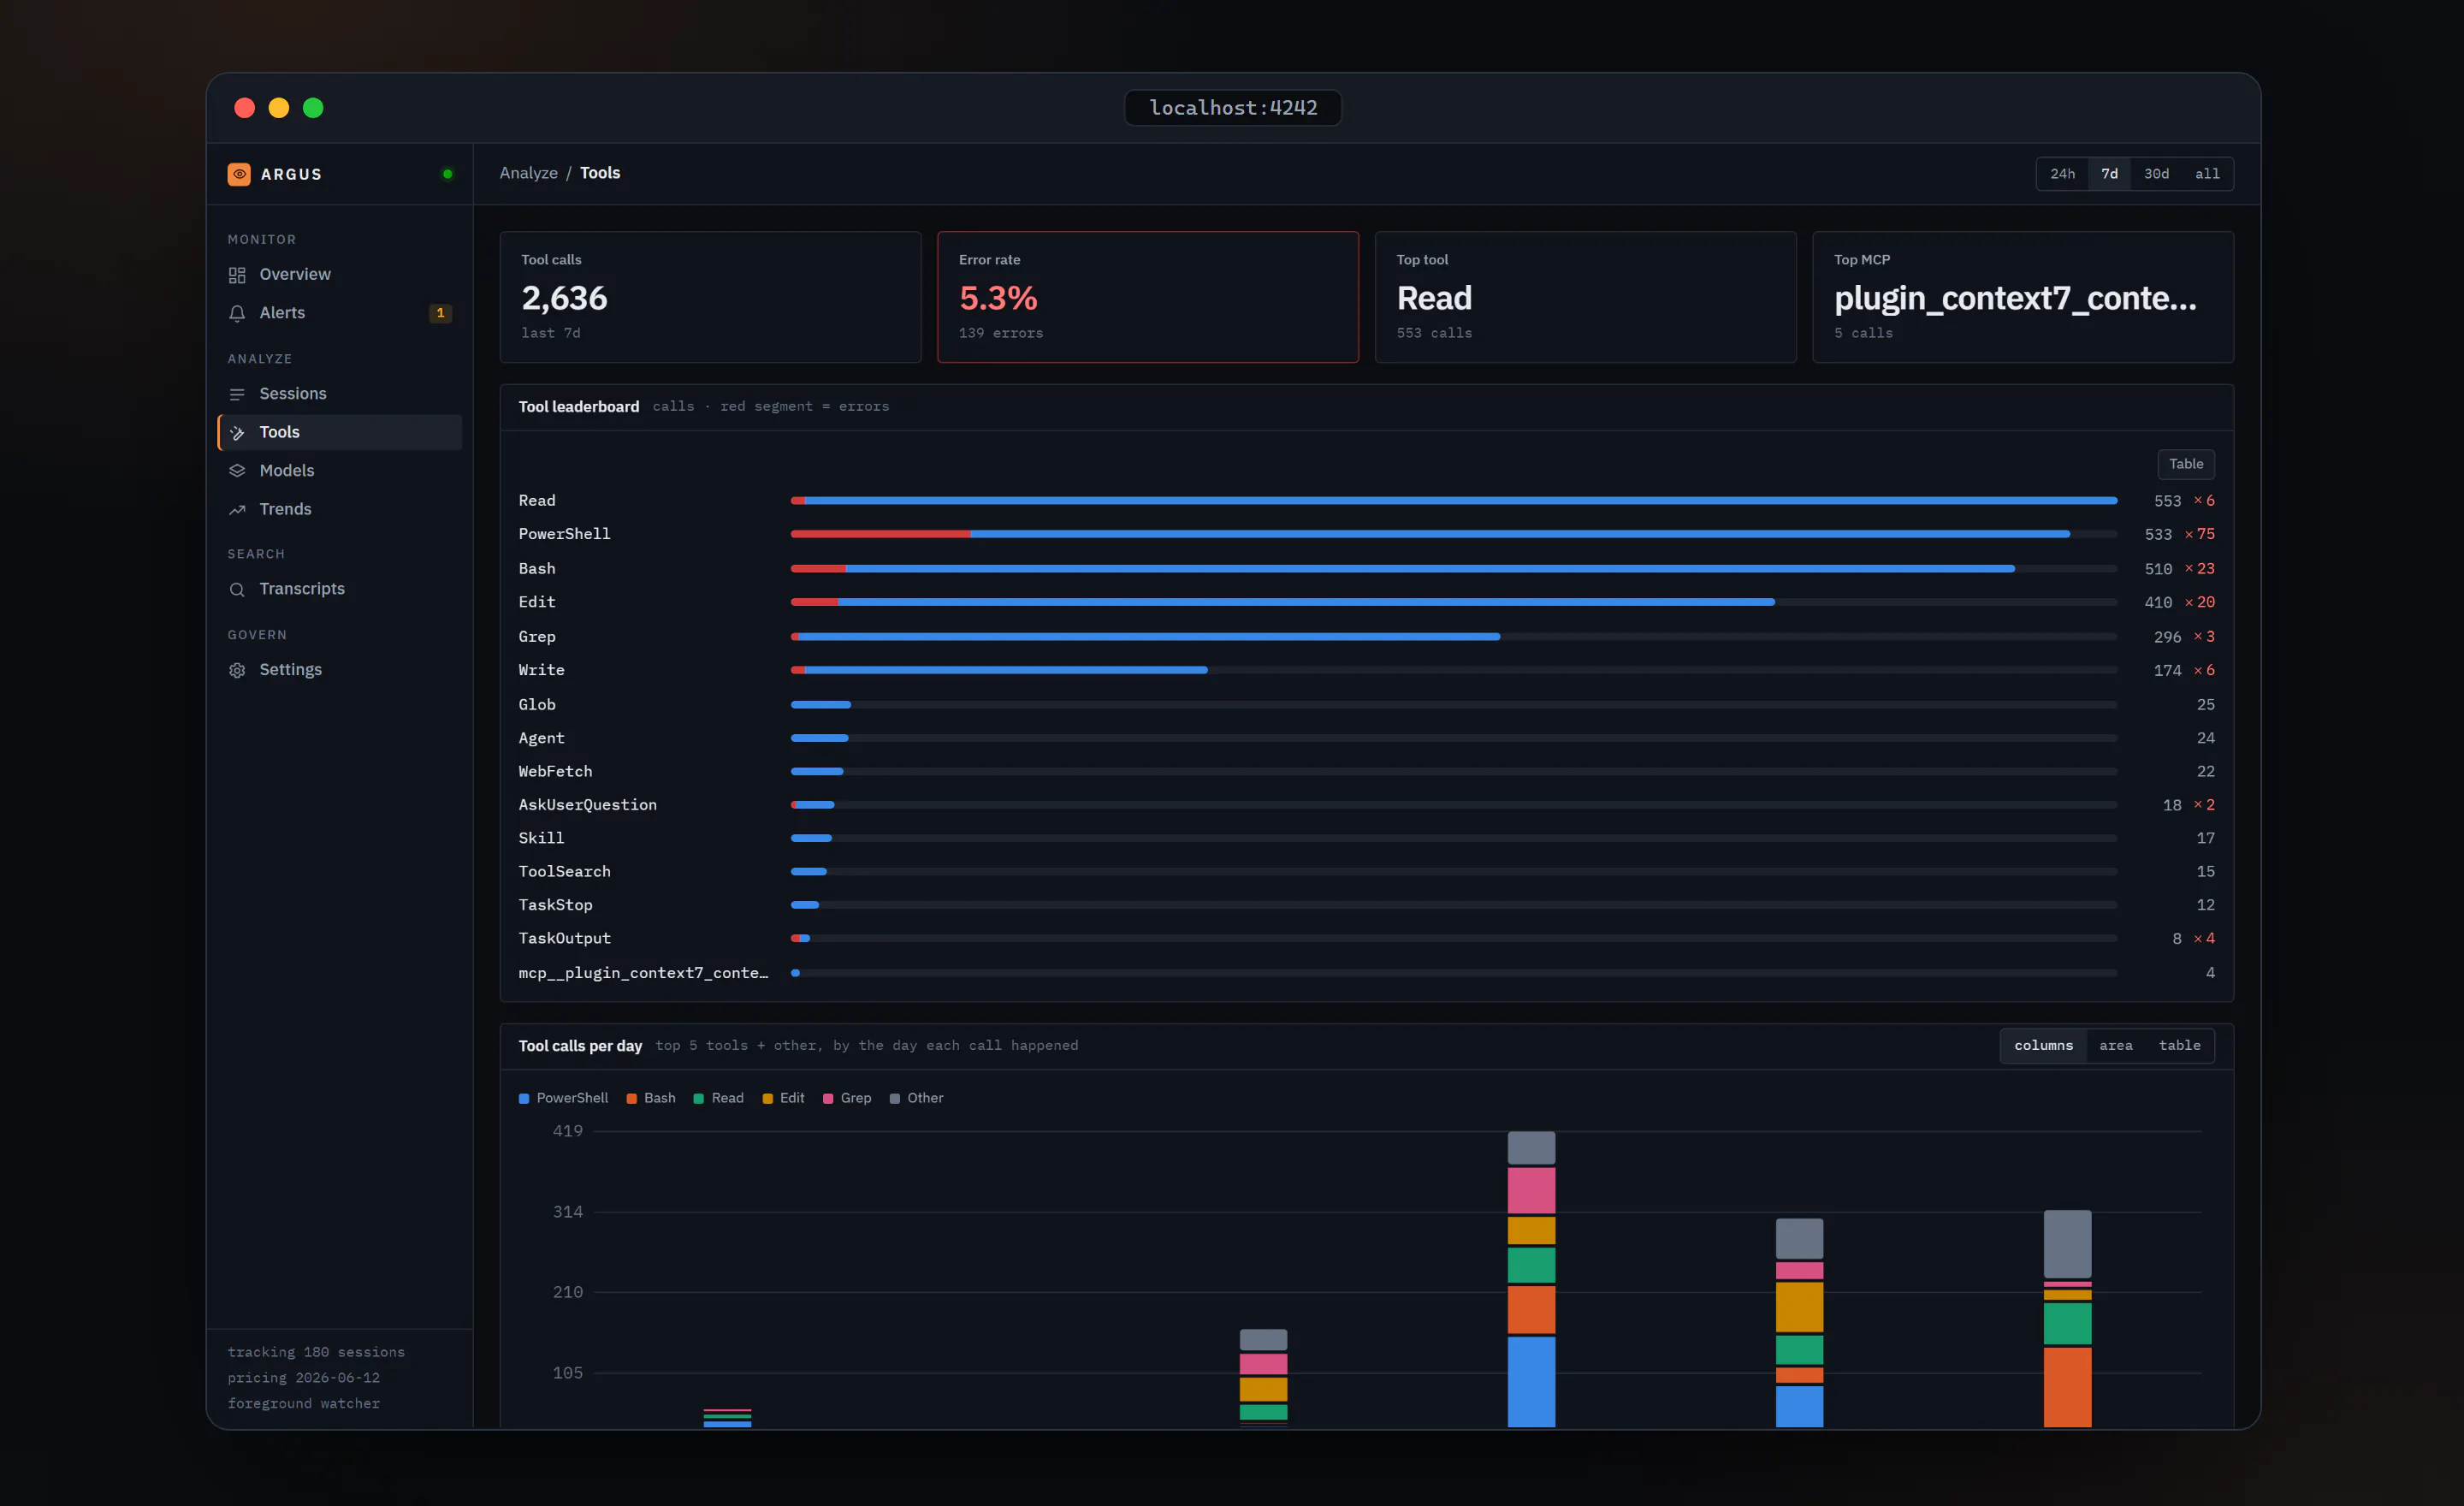Click the Transcripts magnifier icon

click(237, 590)
